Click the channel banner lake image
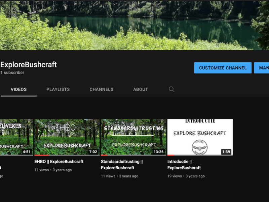The height and width of the screenshot is (202, 269). [134, 25]
